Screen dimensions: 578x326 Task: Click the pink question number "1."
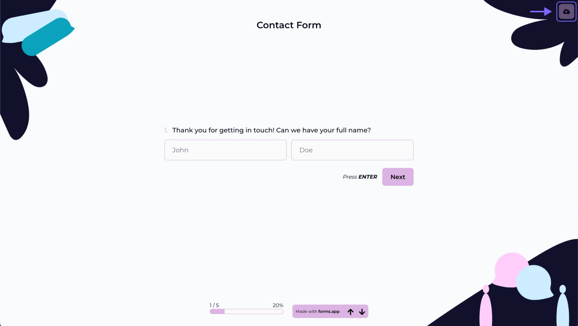click(166, 130)
